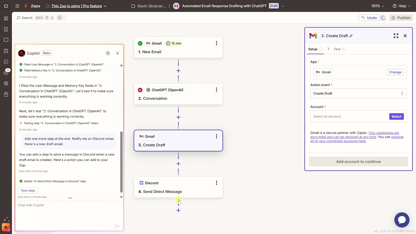
Task: Open the Help menu
Action: pos(402,6)
